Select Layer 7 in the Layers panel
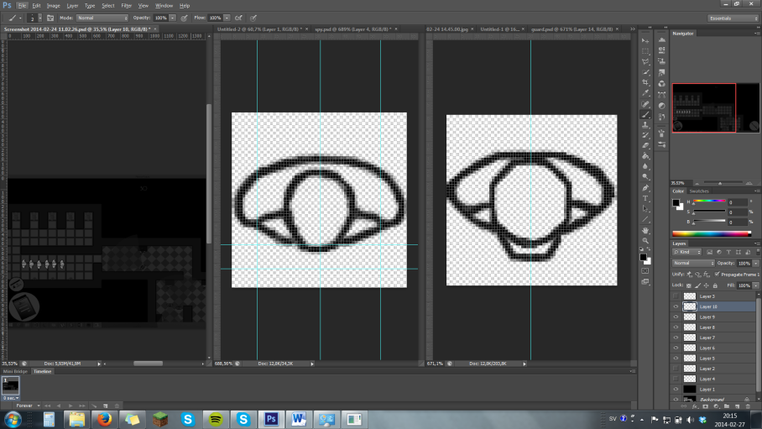The height and width of the screenshot is (429, 762). (x=707, y=337)
